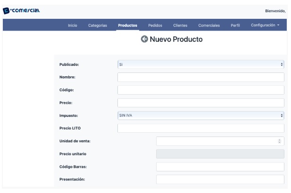Open the Pedidos section
Screen dimensions: 291x193
[x=155, y=25]
